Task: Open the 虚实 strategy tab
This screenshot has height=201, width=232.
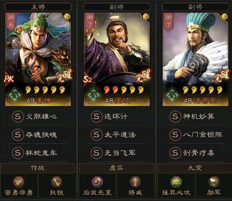Action: (x=116, y=168)
